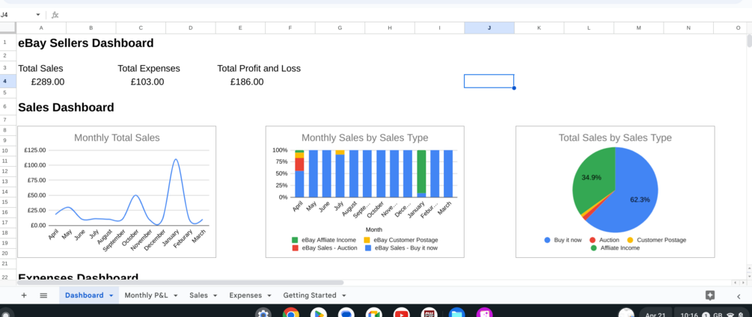Open the Getting Started sheet tab

point(309,295)
